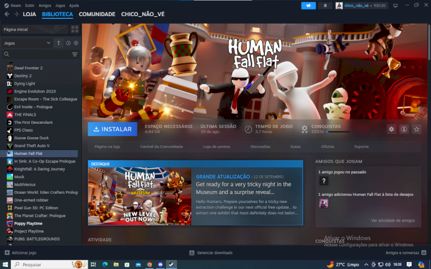Click the unknown friend question-mark avatar
The image size is (431, 269).
[x=324, y=181]
